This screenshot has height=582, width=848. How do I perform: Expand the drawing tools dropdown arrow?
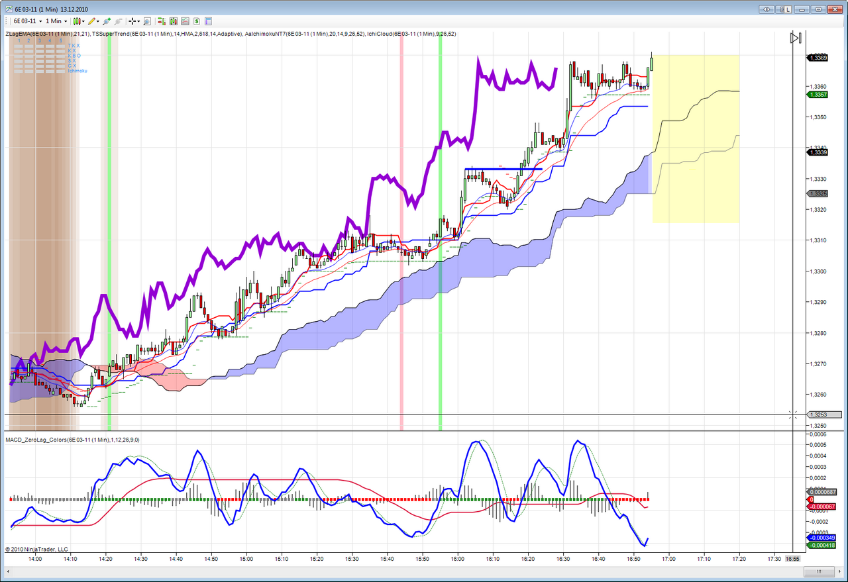pyautogui.click(x=99, y=21)
